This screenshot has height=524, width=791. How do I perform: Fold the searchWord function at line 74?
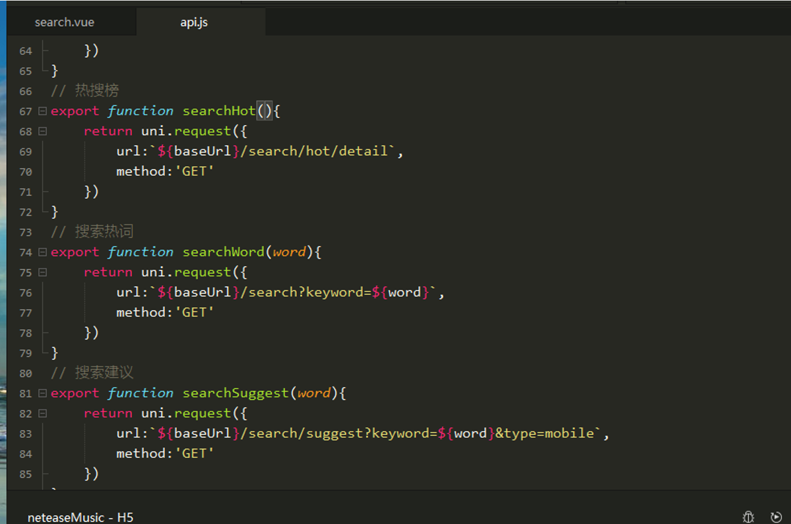42,252
